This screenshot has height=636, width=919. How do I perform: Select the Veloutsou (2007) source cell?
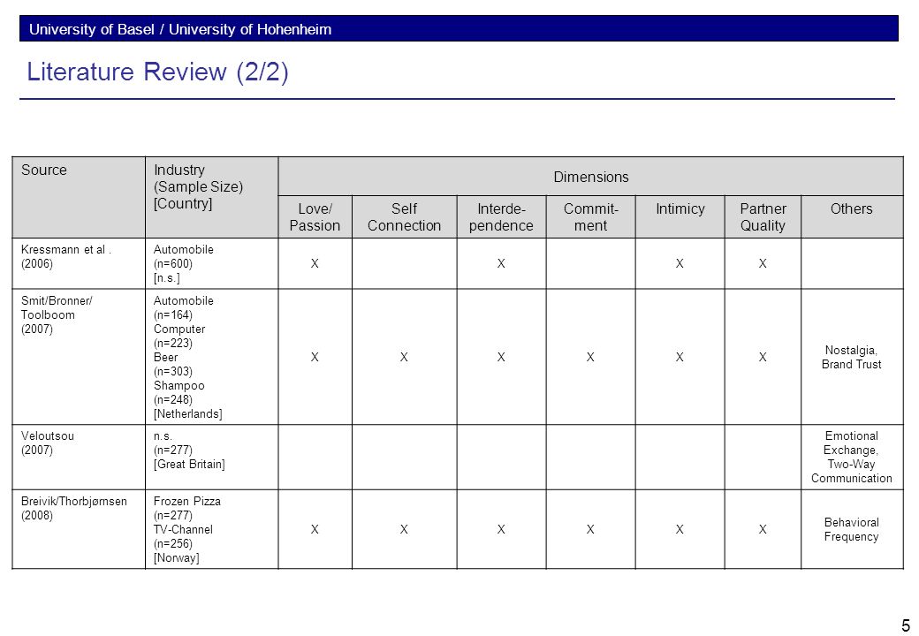pyautogui.click(x=79, y=458)
